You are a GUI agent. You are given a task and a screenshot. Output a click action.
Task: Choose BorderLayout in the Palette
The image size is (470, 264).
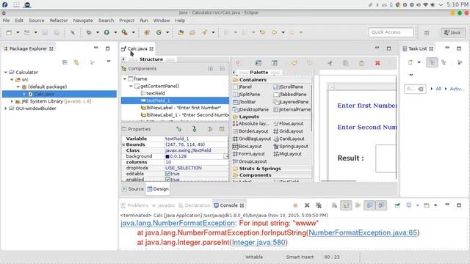(x=250, y=131)
